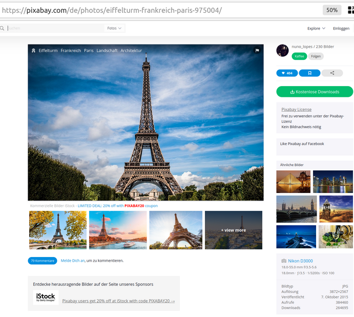Click the flag report icon on photo
Image resolution: width=354 pixels, height=317 pixels.
[x=257, y=51]
